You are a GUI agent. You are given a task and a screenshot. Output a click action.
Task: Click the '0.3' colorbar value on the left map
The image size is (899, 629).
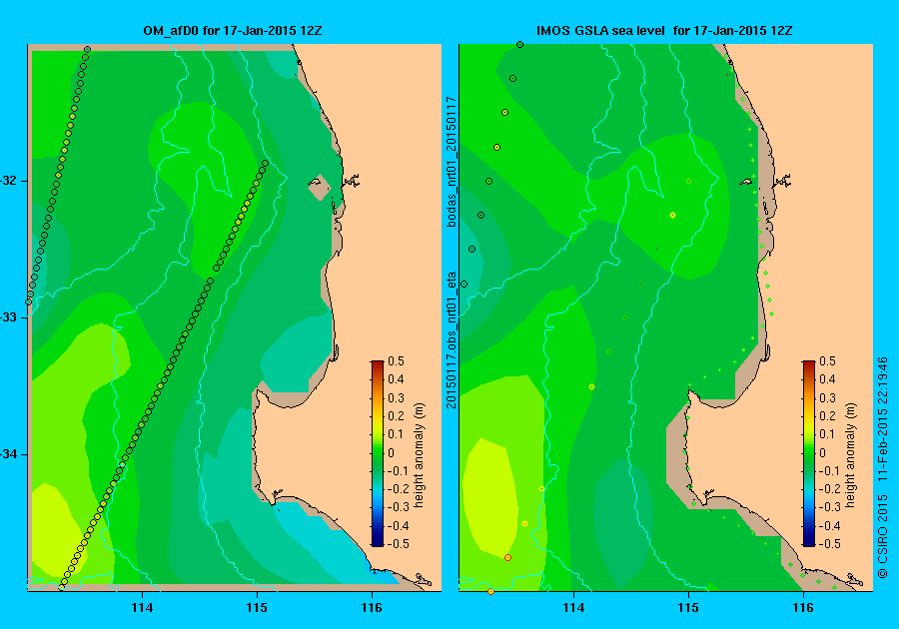pyautogui.click(x=397, y=397)
